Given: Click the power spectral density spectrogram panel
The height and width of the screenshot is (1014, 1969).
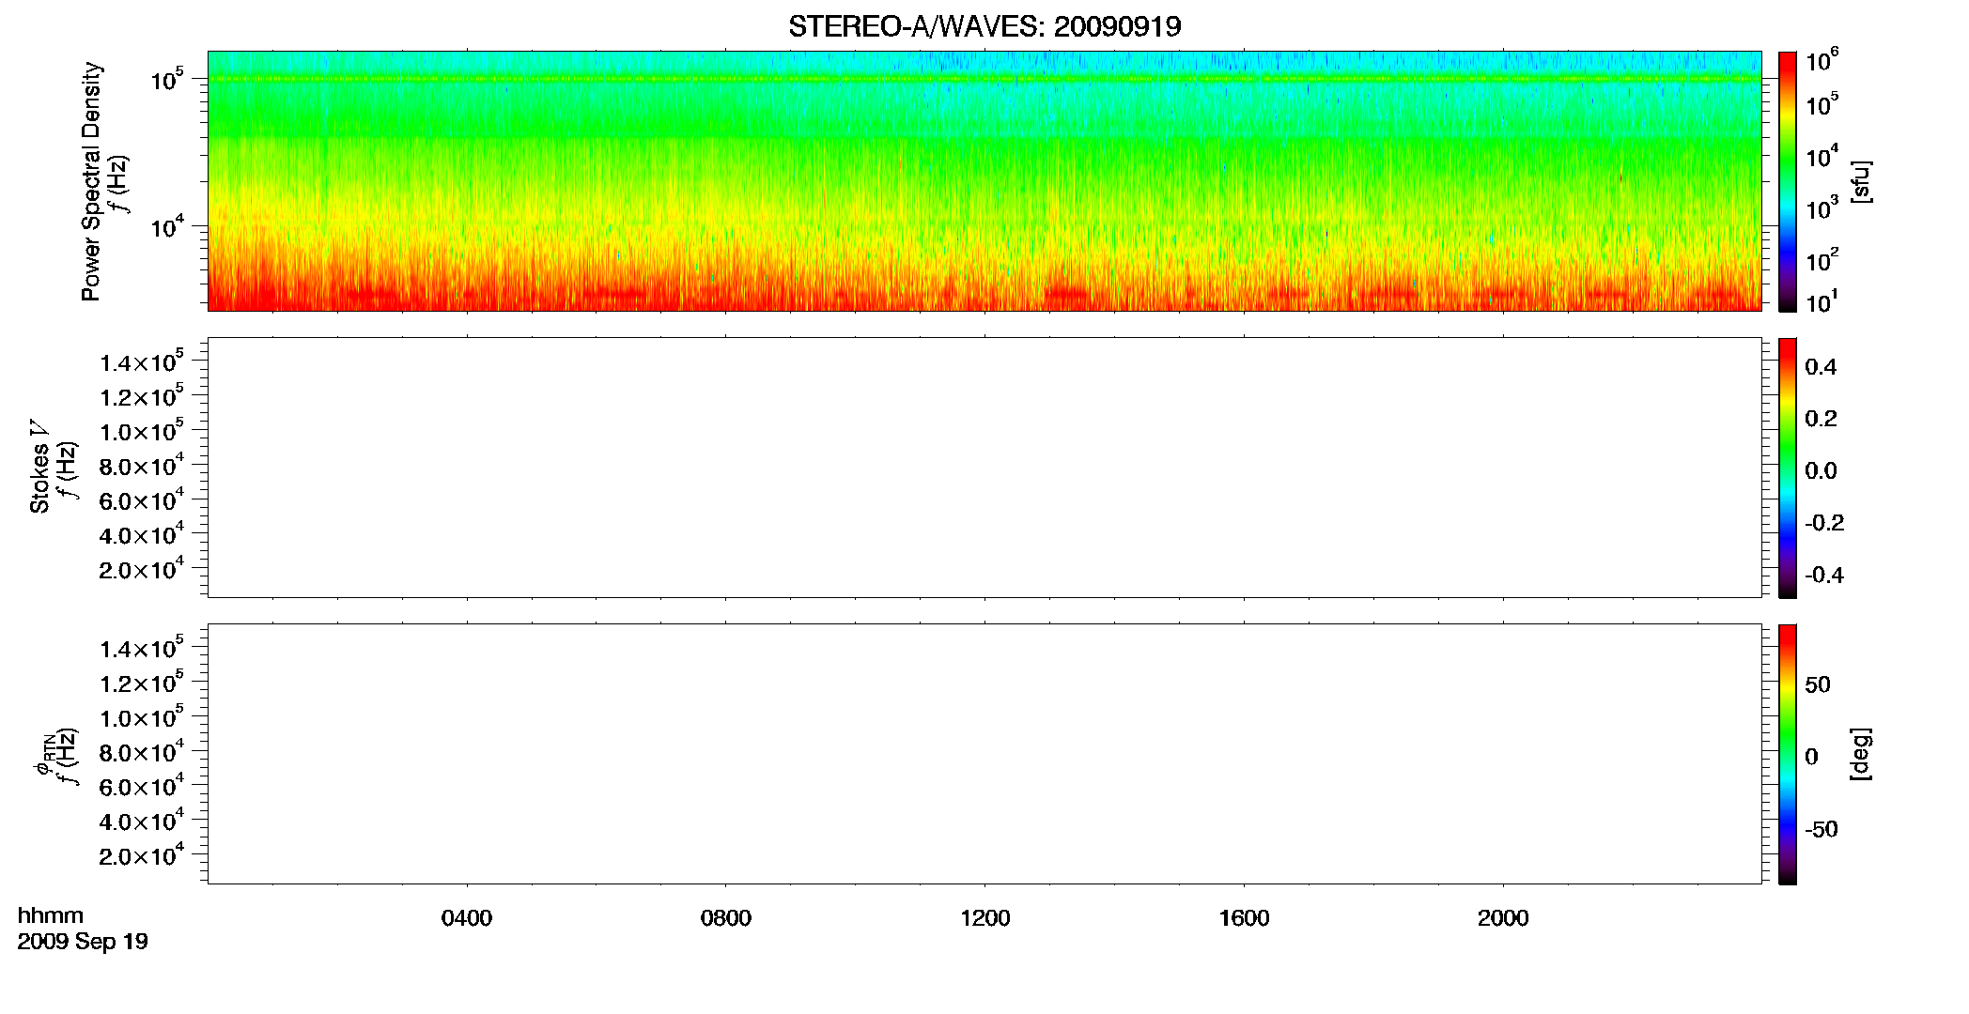Looking at the screenshot, I should [984, 180].
